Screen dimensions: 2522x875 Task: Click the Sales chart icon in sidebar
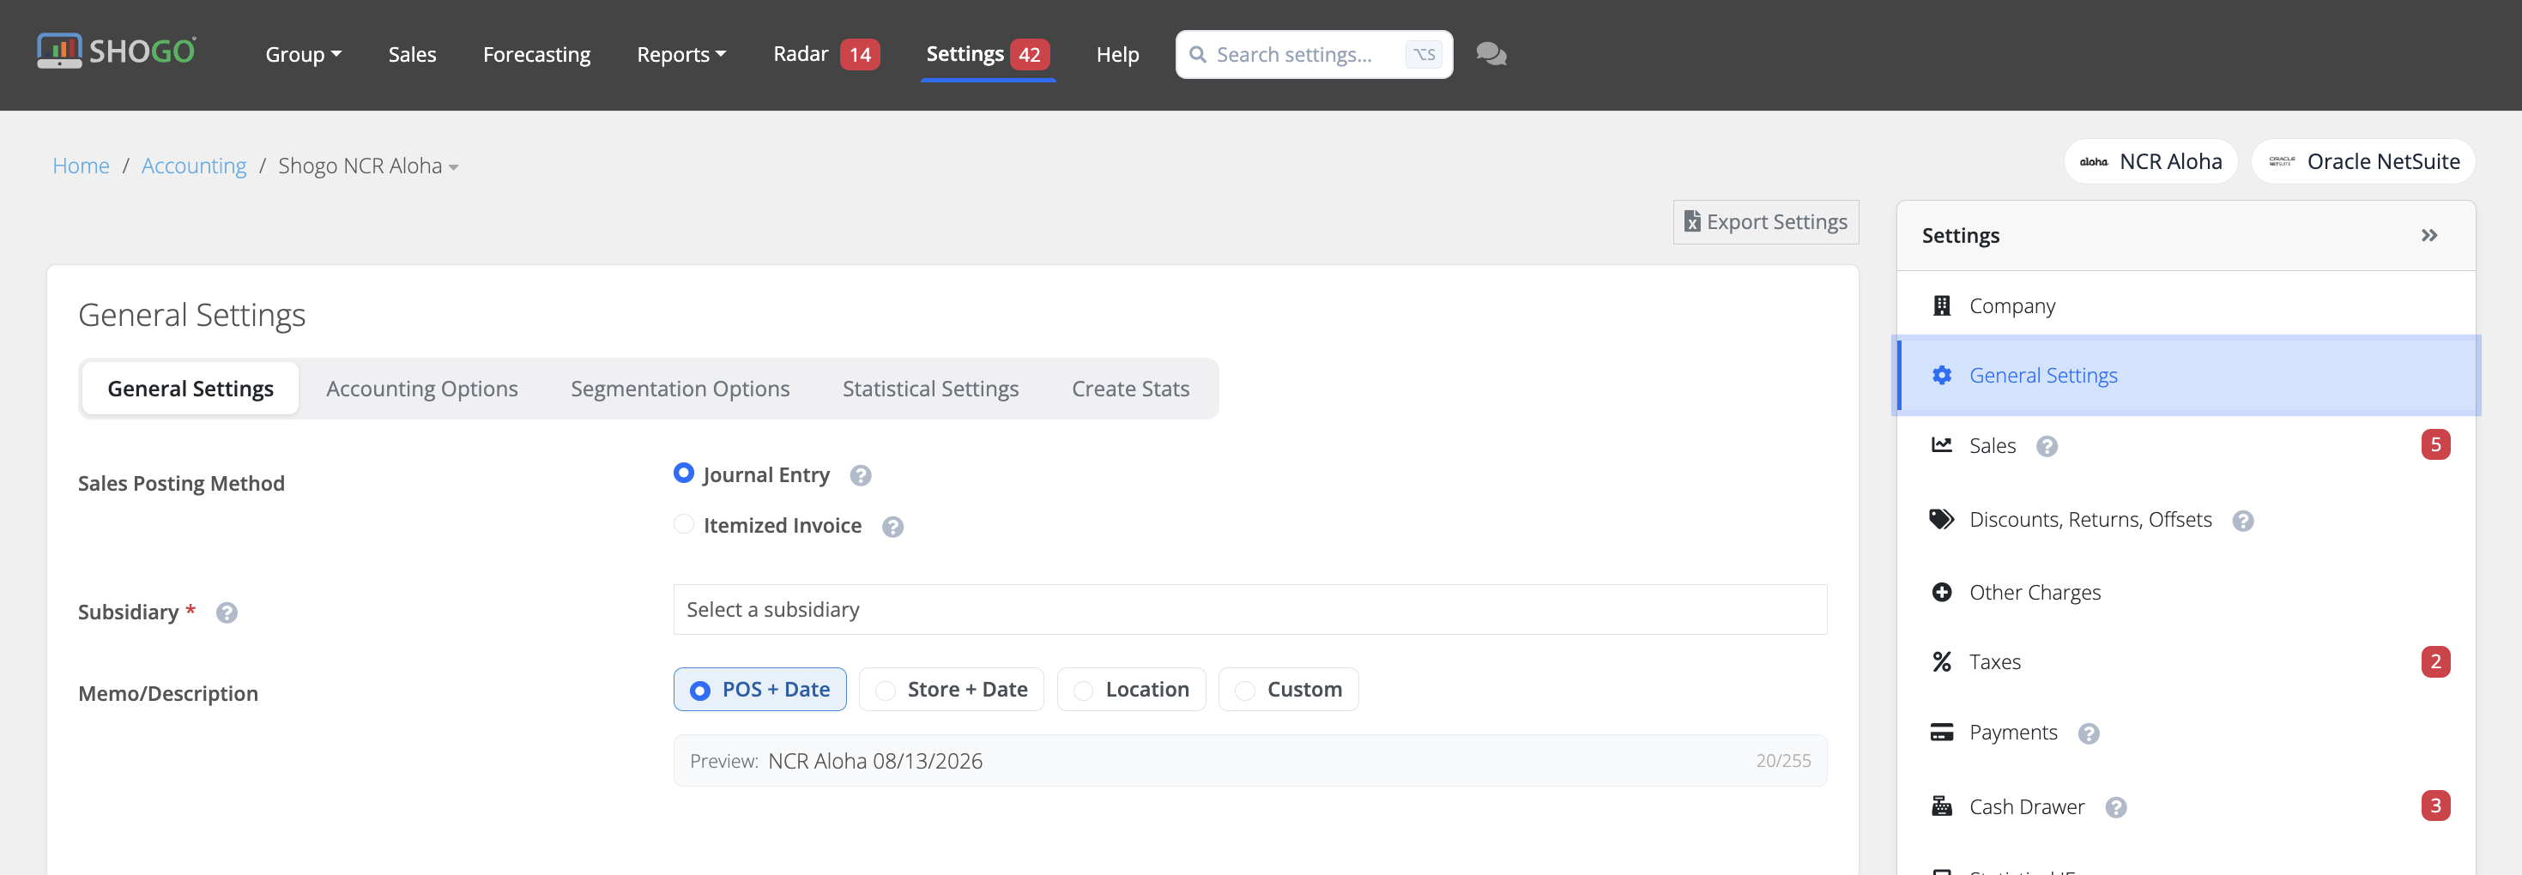coord(1941,445)
